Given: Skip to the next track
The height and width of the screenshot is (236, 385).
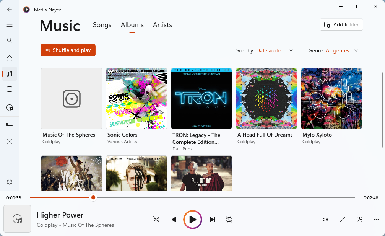Looking at the screenshot, I should (x=212, y=220).
